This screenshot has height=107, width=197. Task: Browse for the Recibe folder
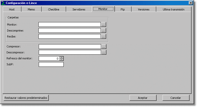coord(104,36)
